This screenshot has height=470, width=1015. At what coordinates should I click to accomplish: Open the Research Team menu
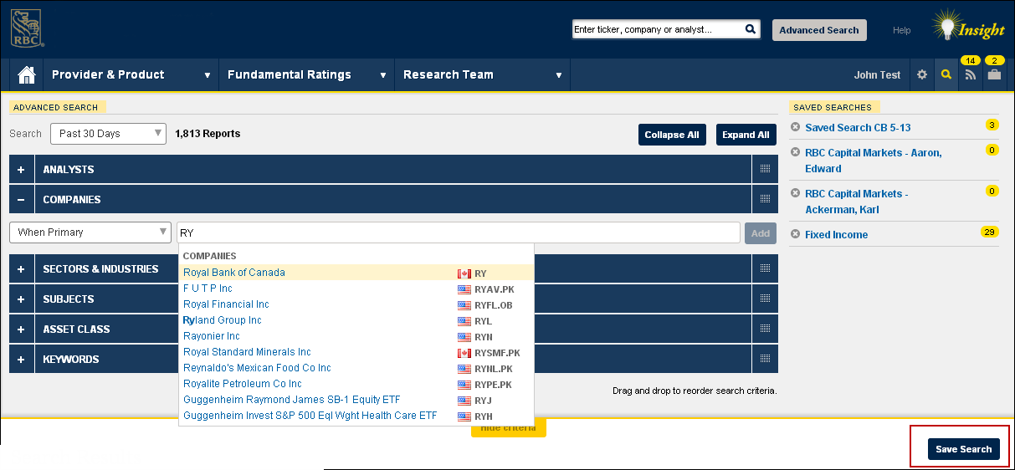coord(482,74)
